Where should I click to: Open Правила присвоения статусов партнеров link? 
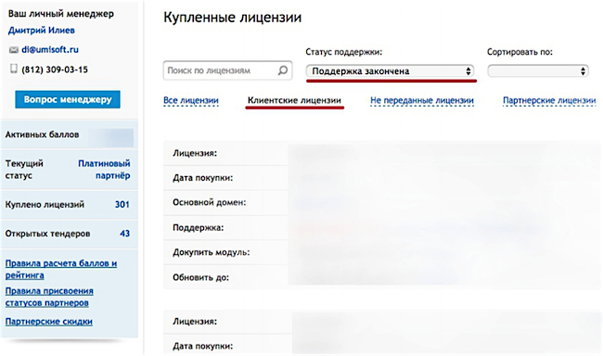pos(49,297)
